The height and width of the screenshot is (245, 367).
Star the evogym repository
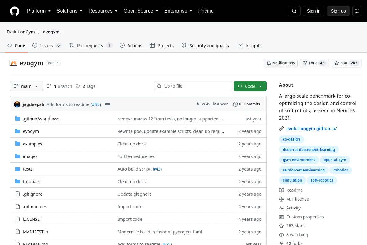347,63
